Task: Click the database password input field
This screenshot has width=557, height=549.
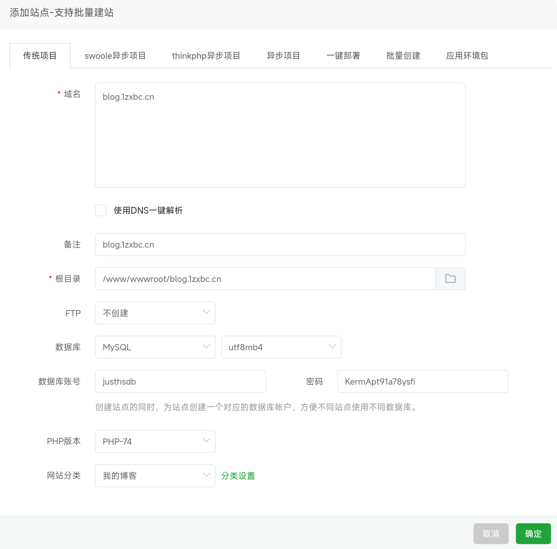Action: click(422, 381)
